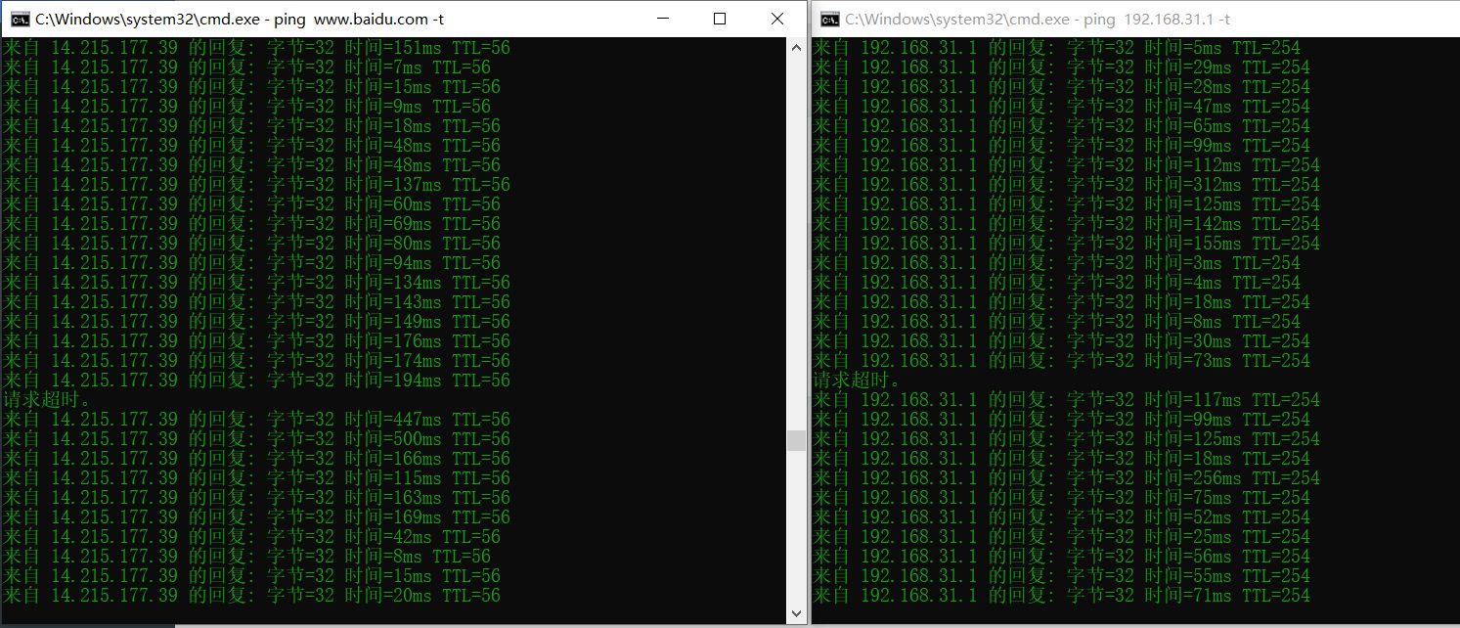
Task: Click baidu reply line with 时间=18ms
Action: tap(251, 126)
